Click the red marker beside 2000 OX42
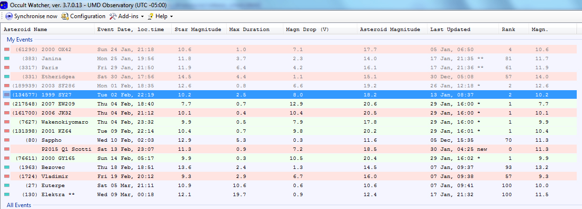The height and width of the screenshot is (209, 582). click(7, 50)
